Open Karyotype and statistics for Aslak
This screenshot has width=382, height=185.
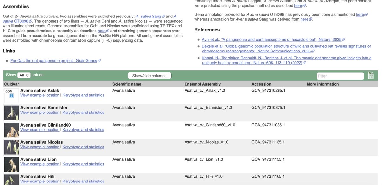tap(83, 95)
